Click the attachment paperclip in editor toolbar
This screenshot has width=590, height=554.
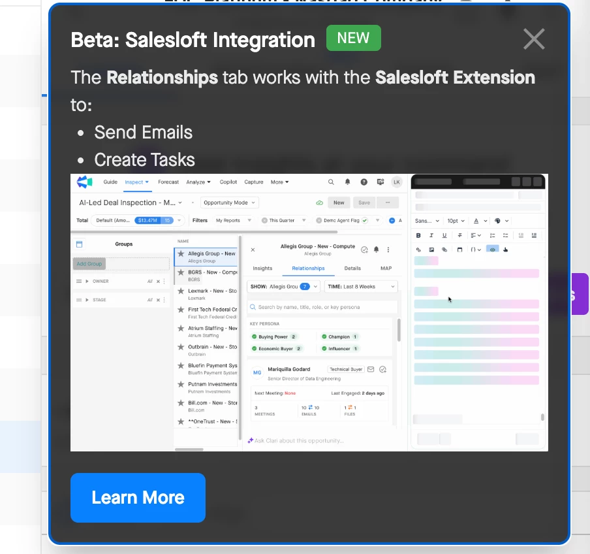[444, 250]
